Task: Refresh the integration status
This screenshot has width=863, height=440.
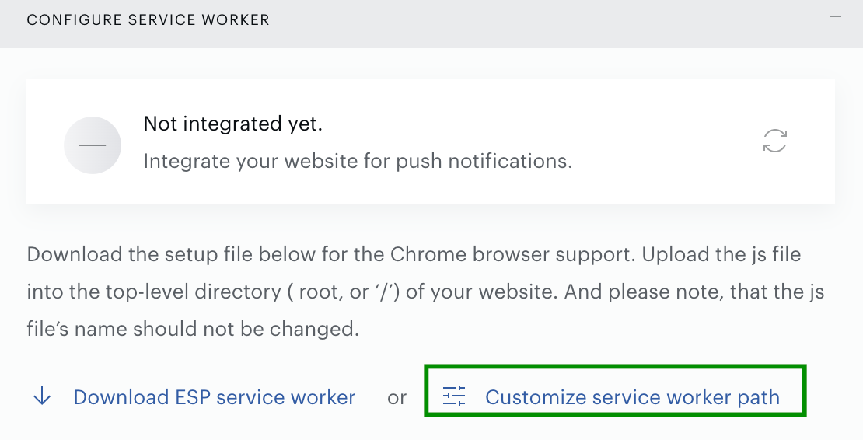Action: (775, 141)
